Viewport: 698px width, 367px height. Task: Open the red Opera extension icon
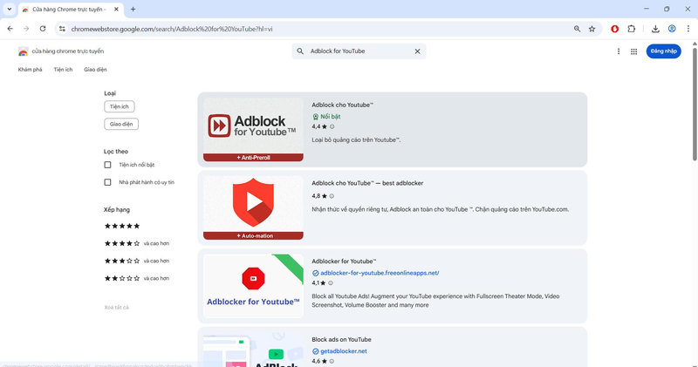tap(615, 29)
